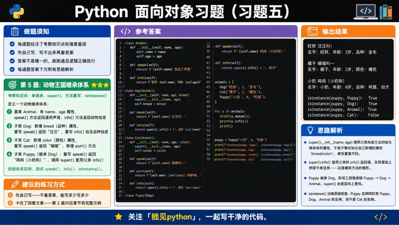Click the code line class Puppy(Dog):
399x225 pixels.
pyautogui.click(x=140, y=195)
